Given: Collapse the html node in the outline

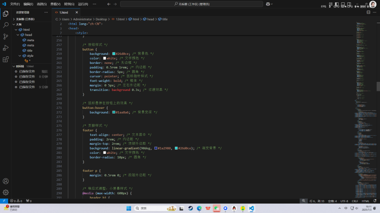Looking at the screenshot, I should [16, 30].
